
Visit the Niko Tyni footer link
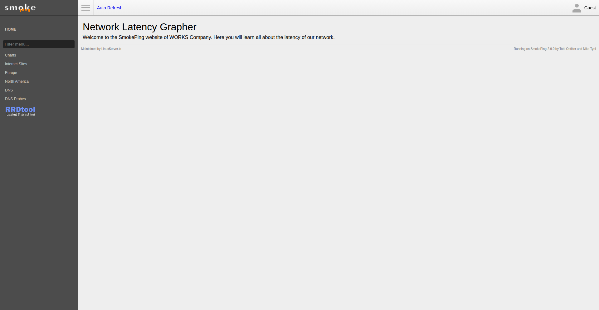click(x=589, y=49)
